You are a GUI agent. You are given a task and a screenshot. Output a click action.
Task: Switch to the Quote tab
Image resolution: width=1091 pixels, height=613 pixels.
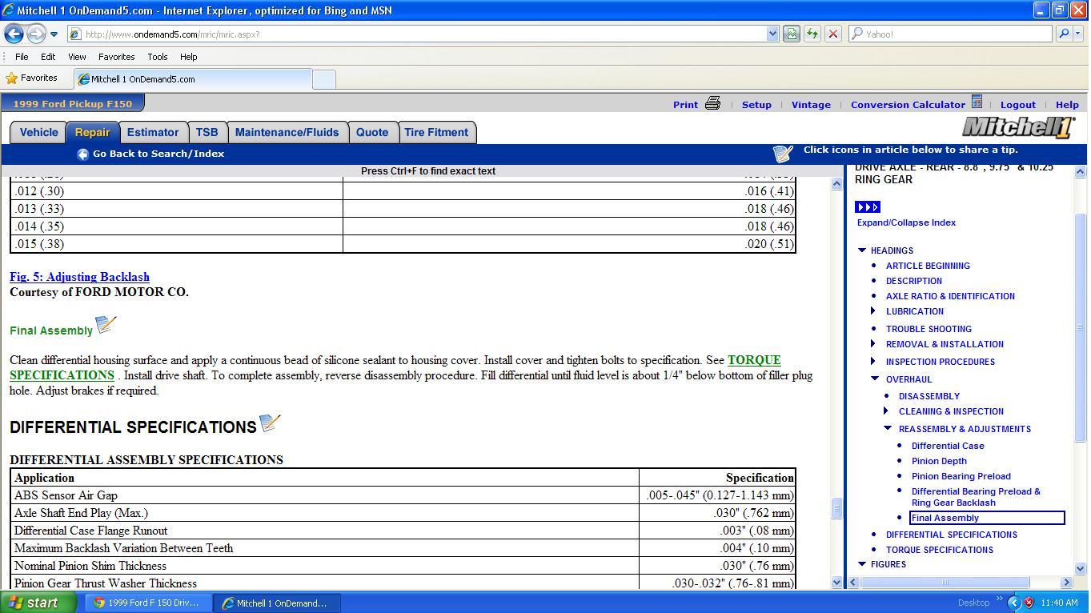[x=372, y=133]
